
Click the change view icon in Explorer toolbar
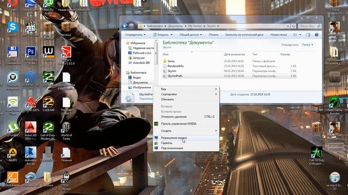tap(295, 35)
